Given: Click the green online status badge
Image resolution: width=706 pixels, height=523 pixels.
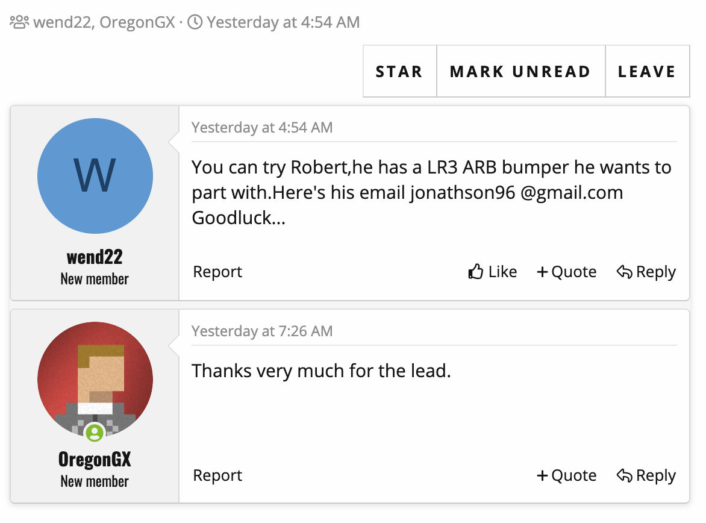Looking at the screenshot, I should [x=94, y=432].
